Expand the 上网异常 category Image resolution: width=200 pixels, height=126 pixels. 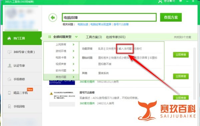coord(61,45)
